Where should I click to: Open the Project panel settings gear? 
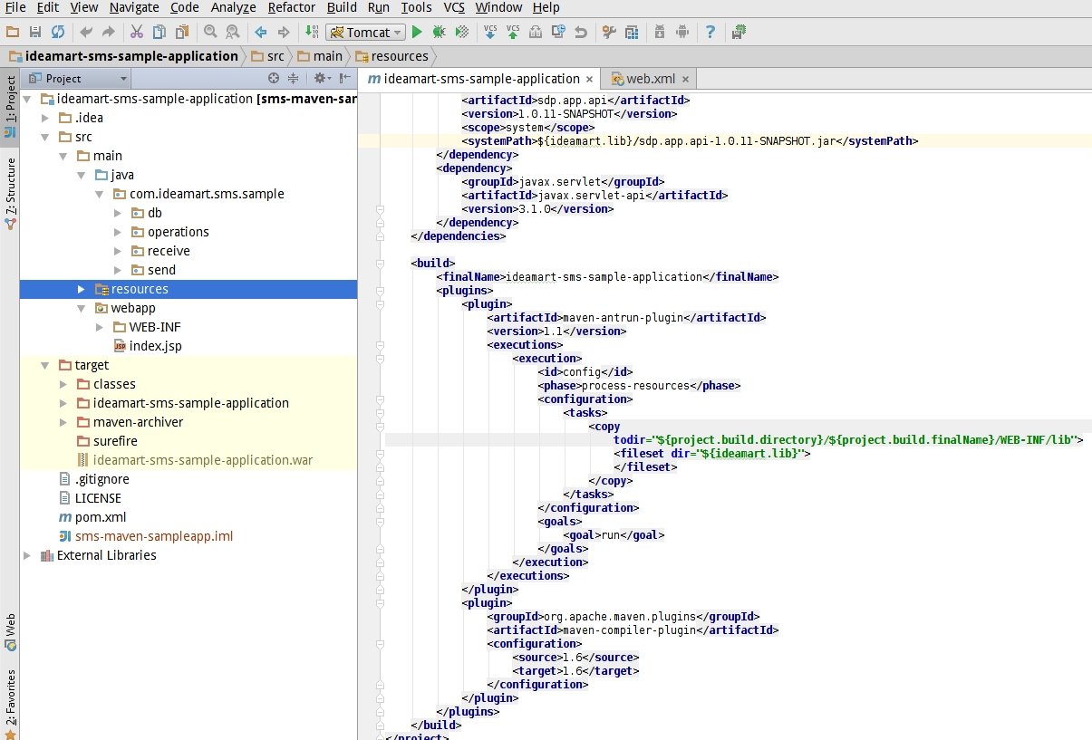tap(320, 79)
